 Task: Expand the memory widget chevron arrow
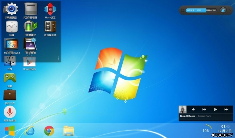point(230,10)
